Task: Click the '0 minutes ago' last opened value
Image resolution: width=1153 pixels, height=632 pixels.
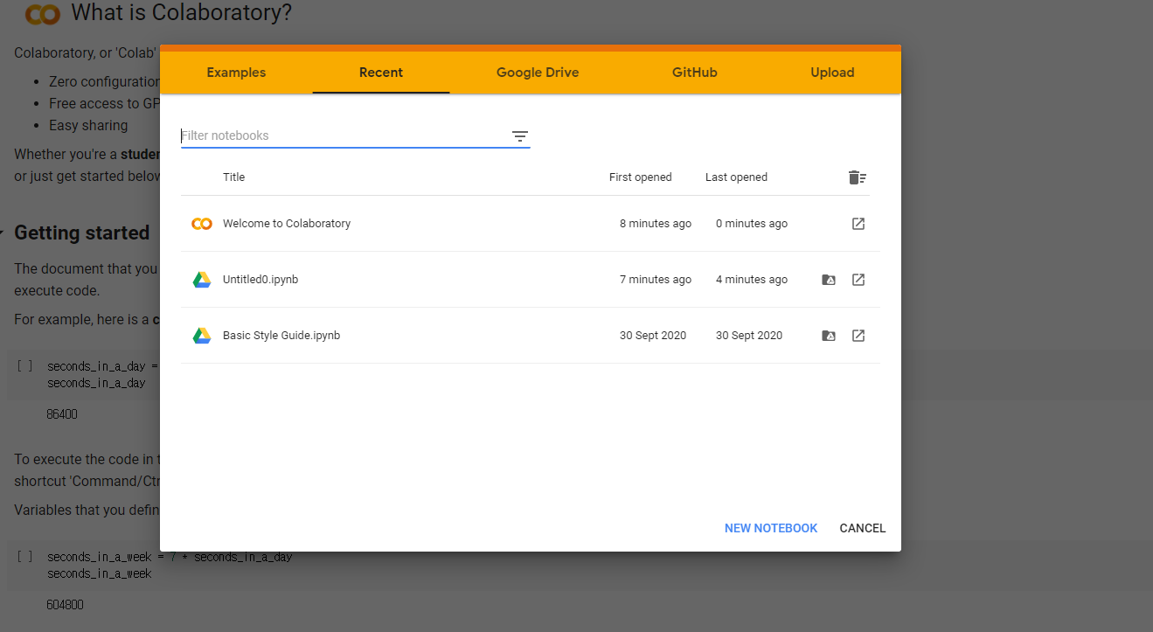Action: pos(752,224)
